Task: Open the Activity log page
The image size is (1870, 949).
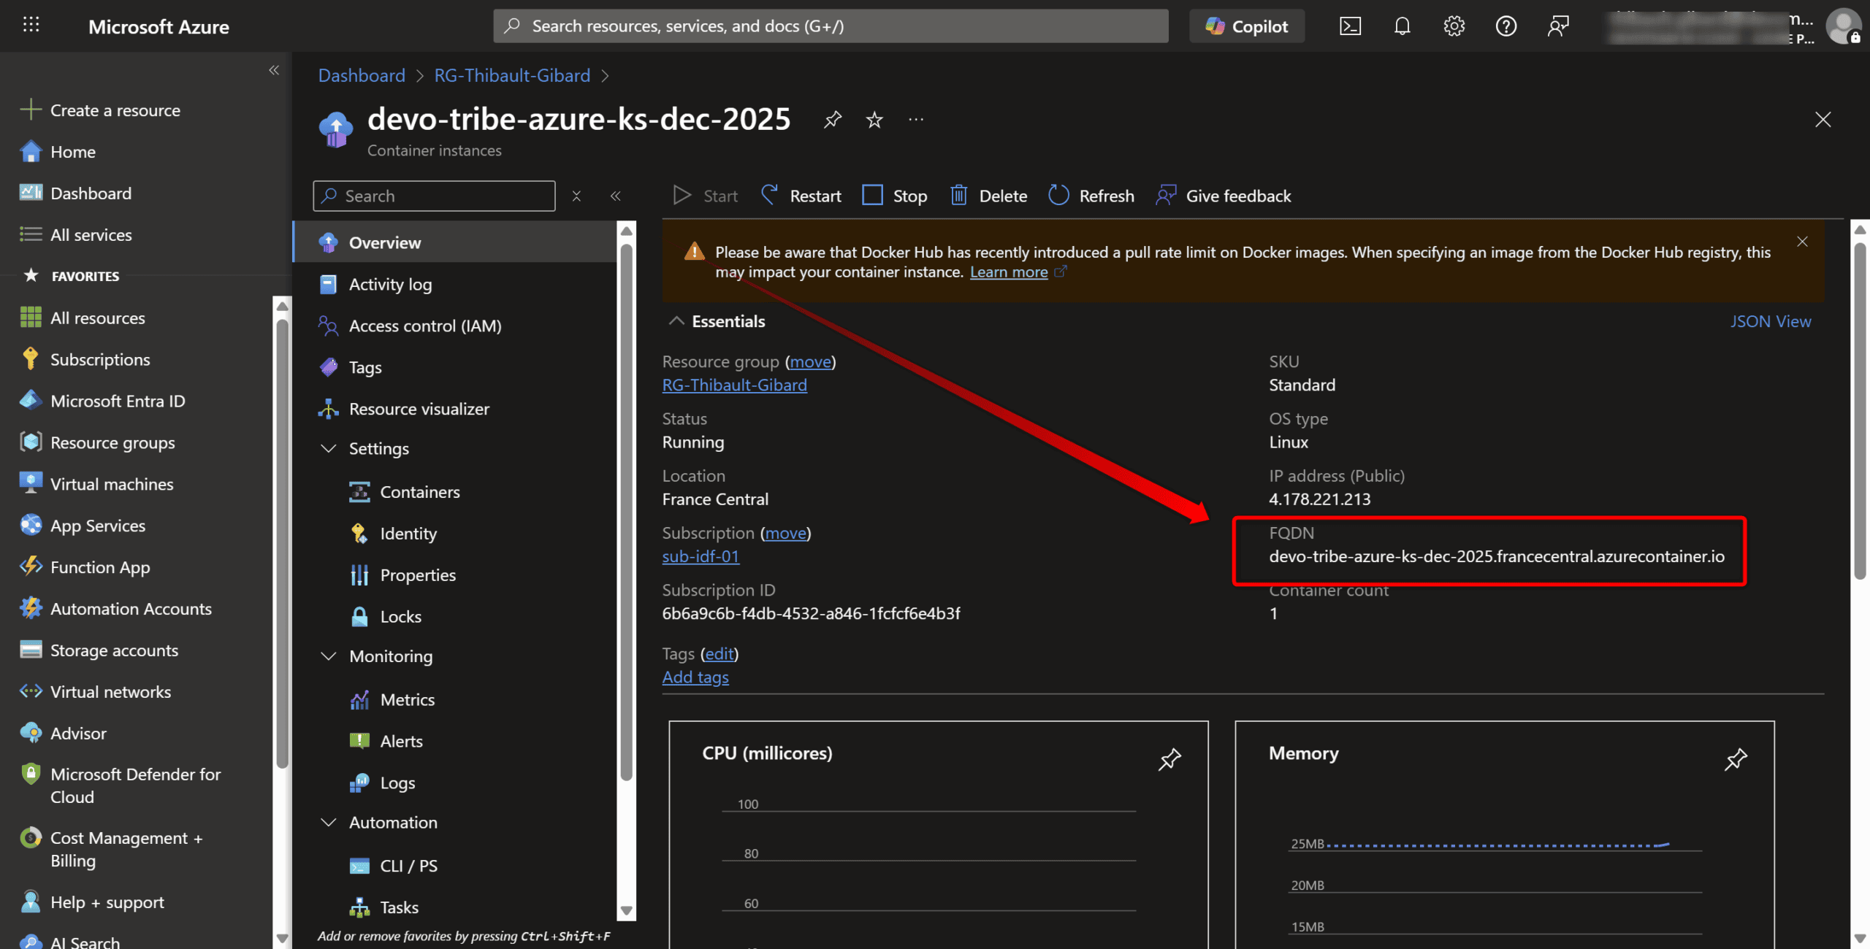Action: tap(390, 284)
